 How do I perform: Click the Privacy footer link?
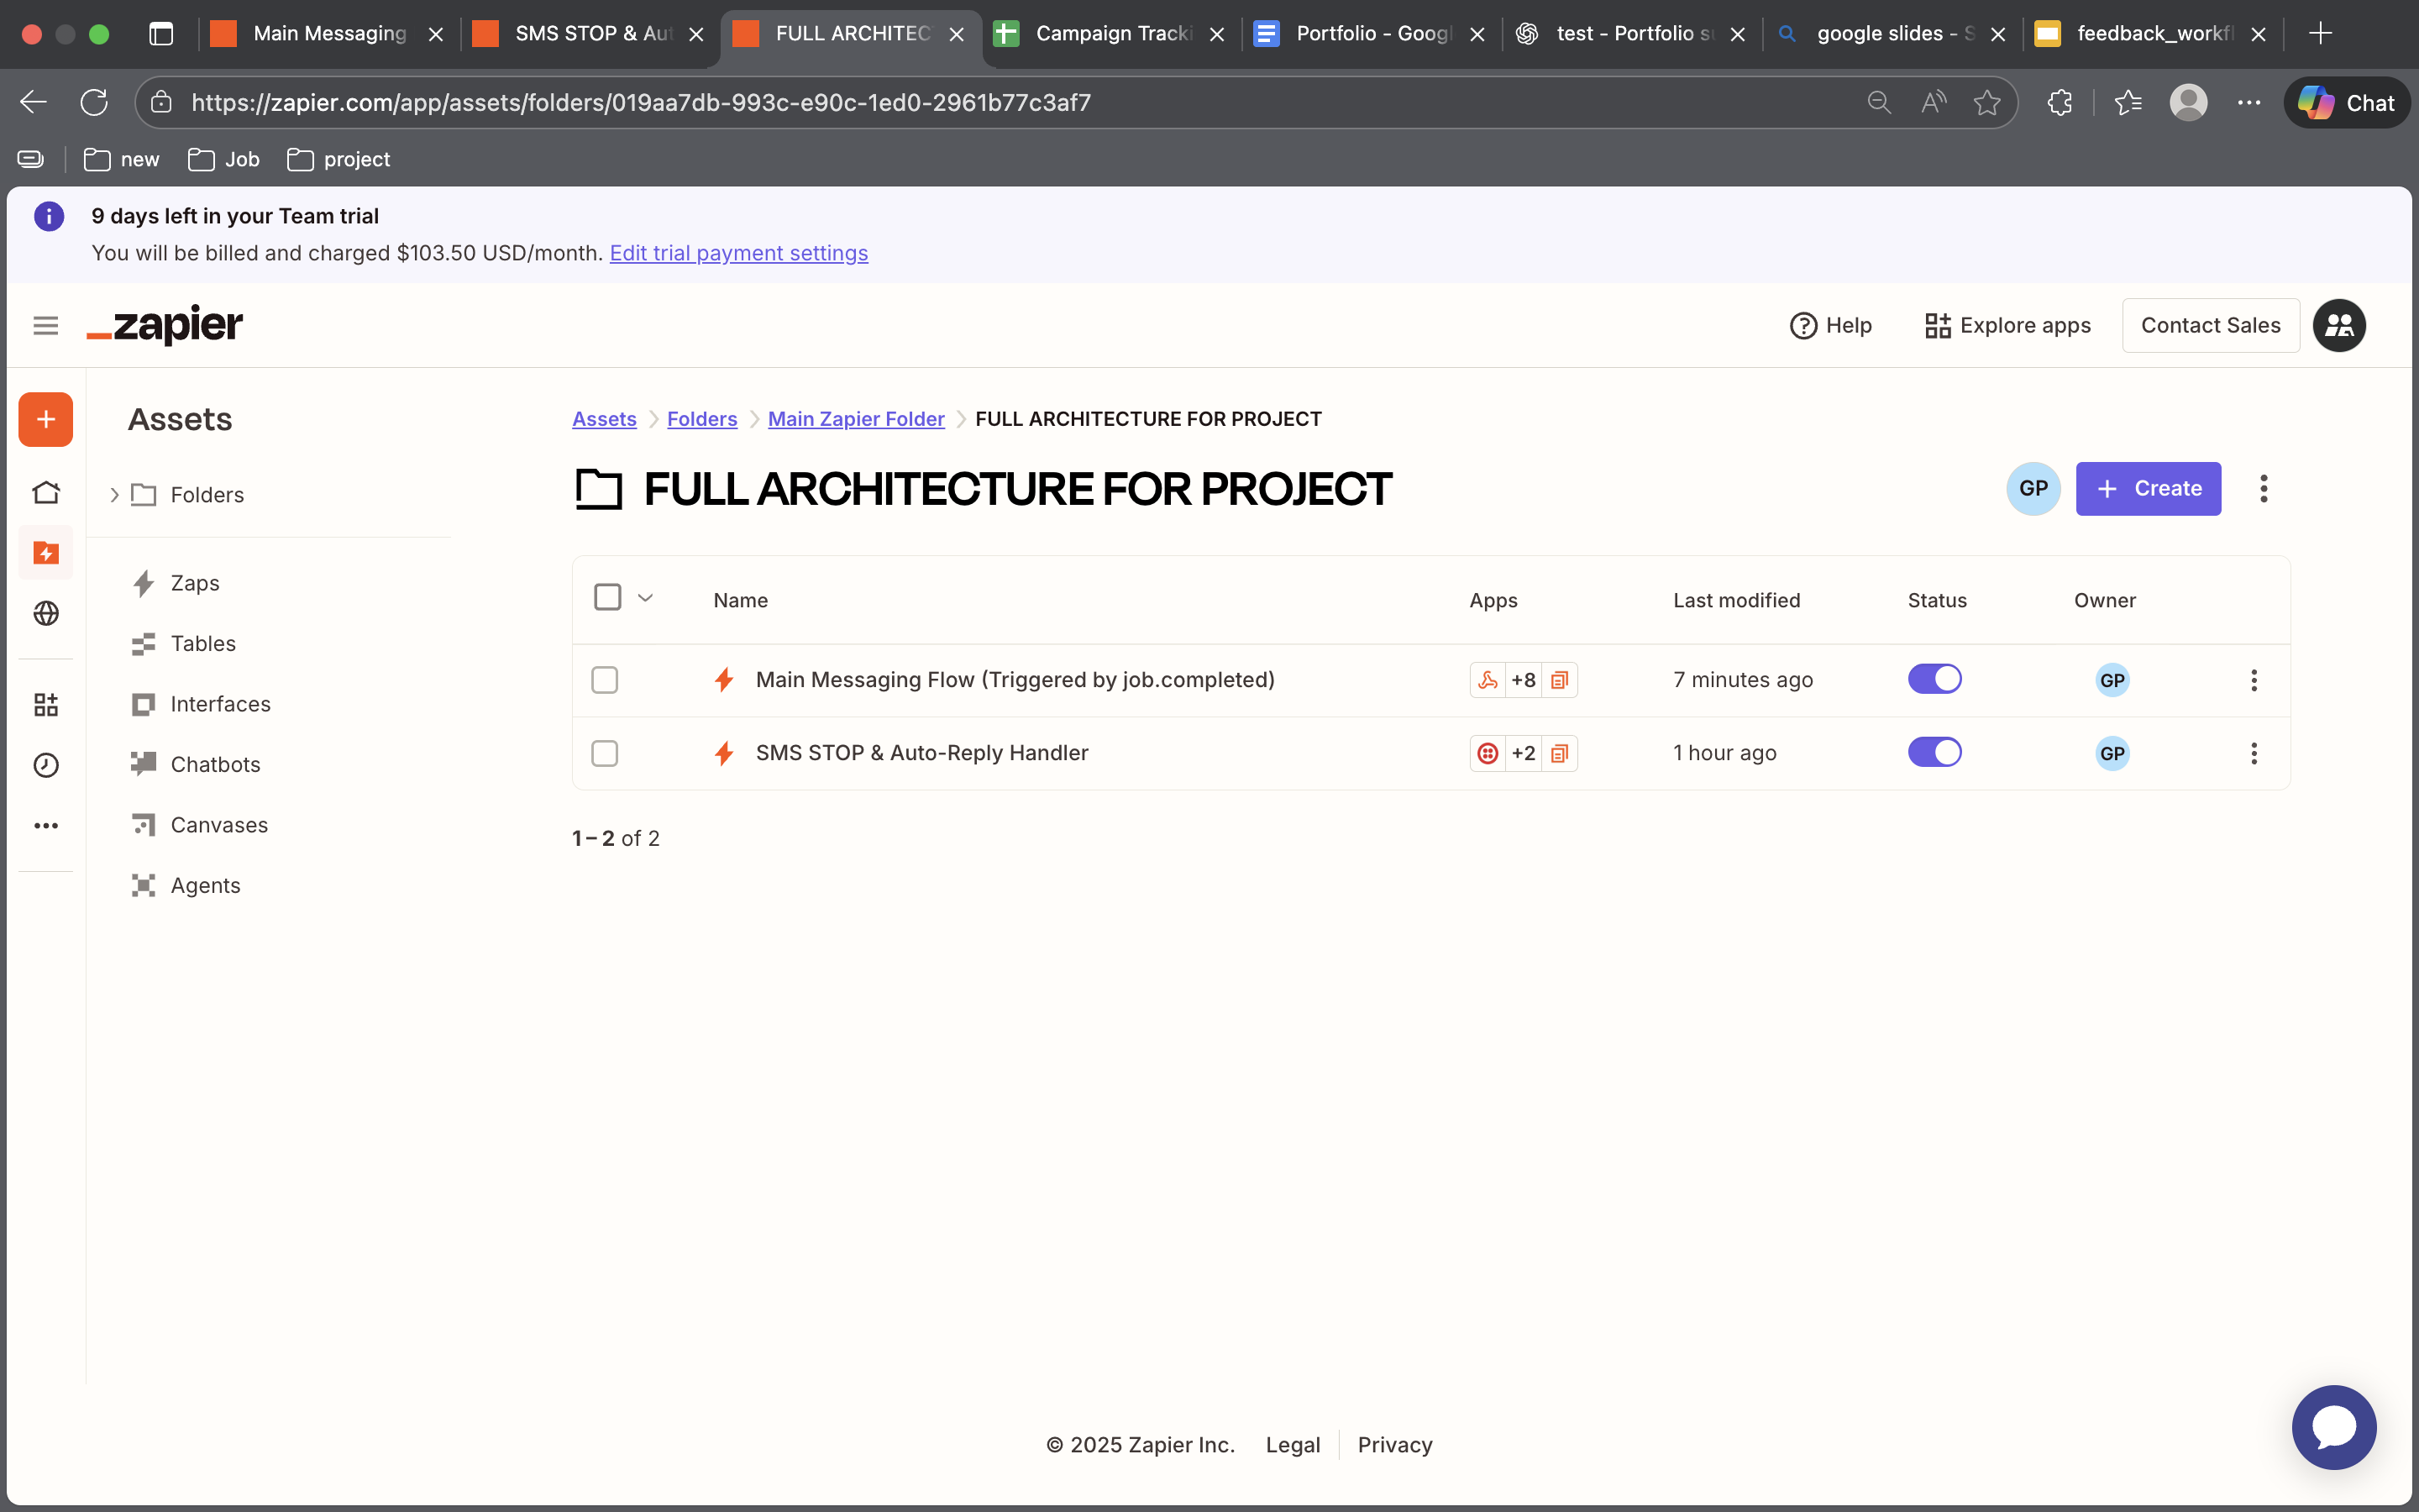tap(1394, 1445)
